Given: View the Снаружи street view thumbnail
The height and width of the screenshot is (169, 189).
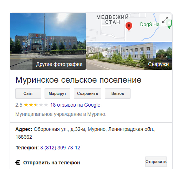Looking at the screenshot, I should (129, 56).
